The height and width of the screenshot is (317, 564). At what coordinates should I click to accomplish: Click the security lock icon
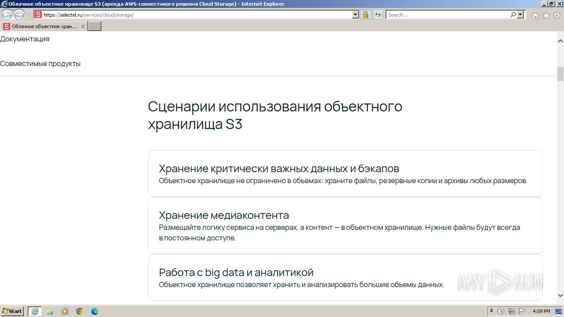(365, 15)
